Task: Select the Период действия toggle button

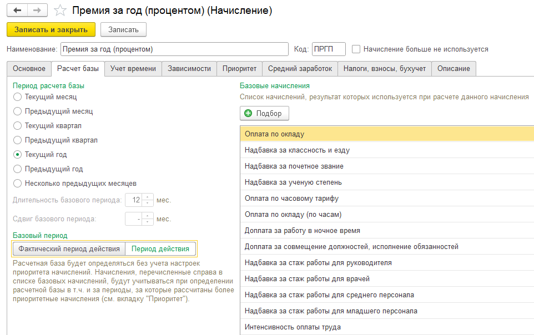Action: (160, 249)
